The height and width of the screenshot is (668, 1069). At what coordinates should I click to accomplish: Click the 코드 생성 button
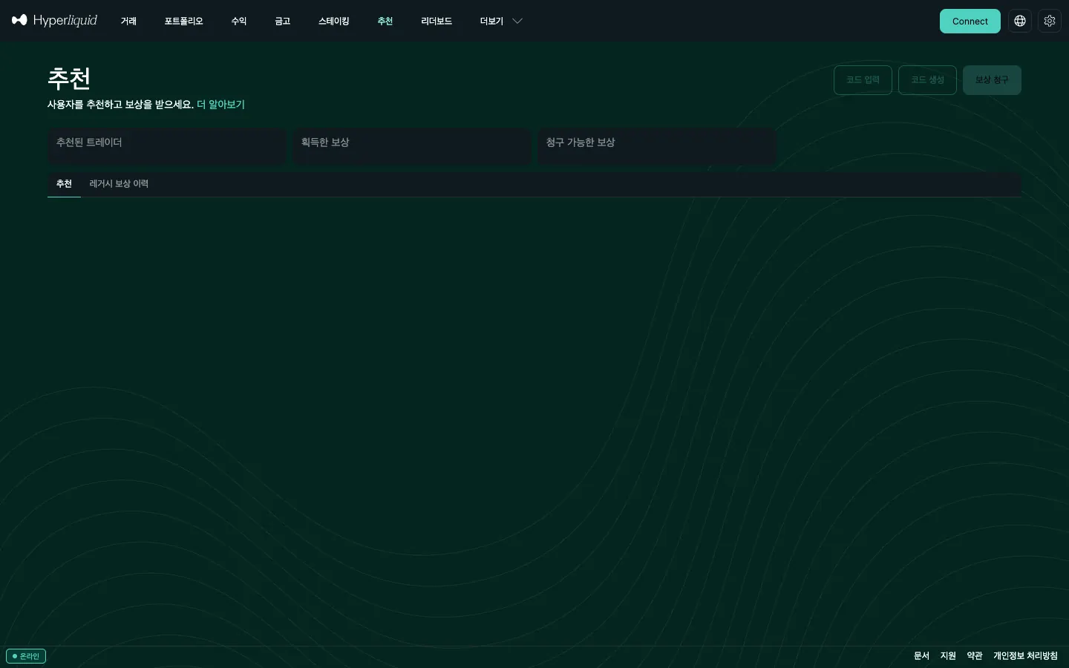927,80
